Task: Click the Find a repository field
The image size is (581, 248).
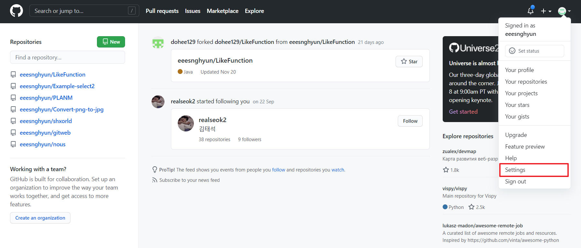Action: coord(68,57)
